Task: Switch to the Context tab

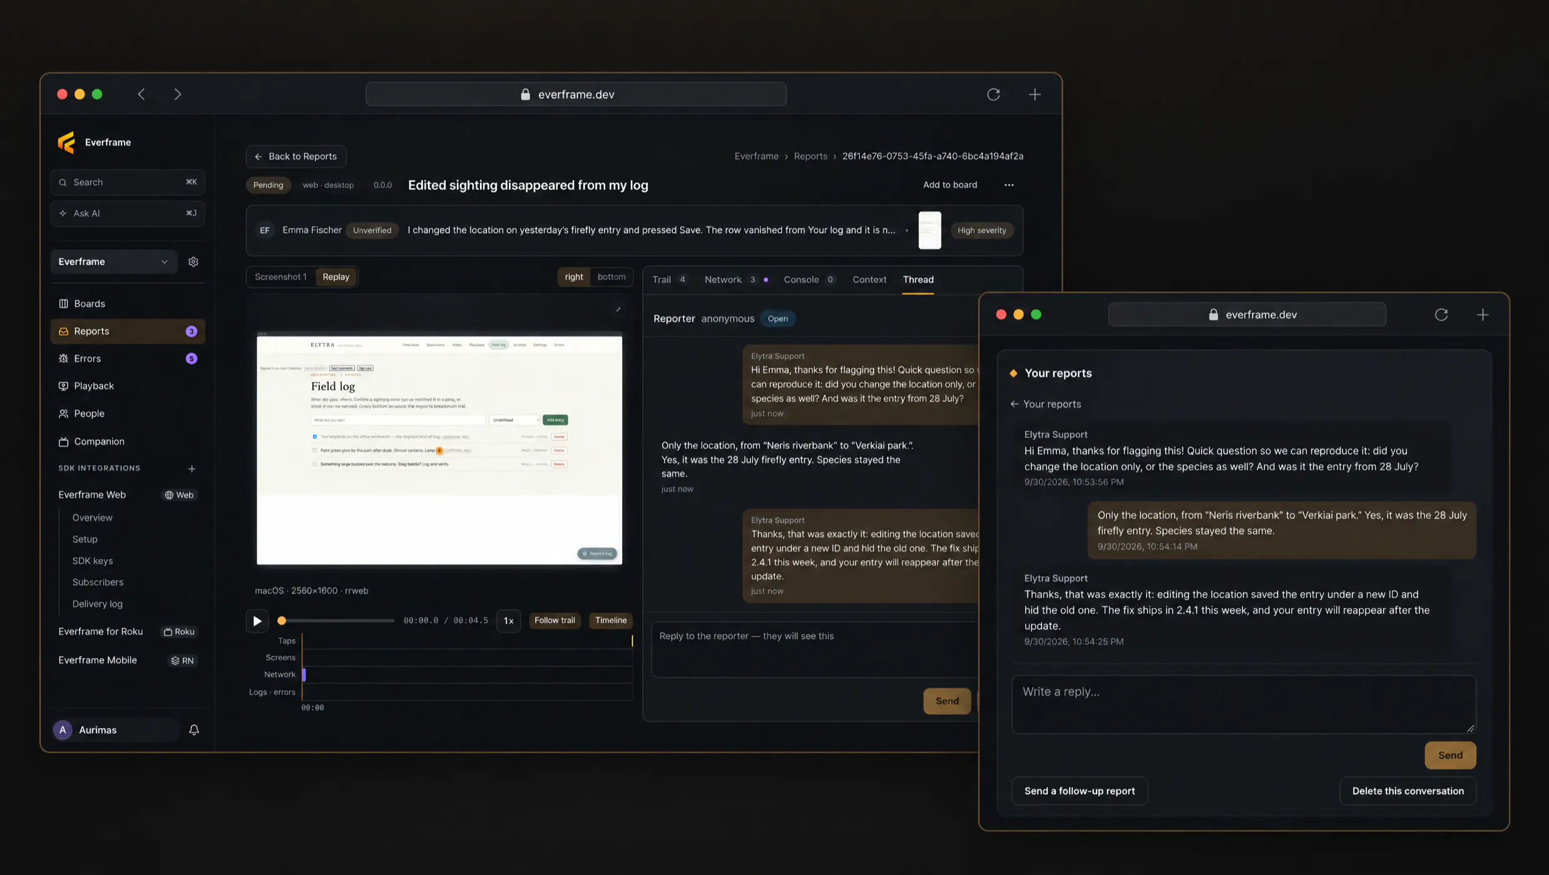Action: [x=869, y=280]
